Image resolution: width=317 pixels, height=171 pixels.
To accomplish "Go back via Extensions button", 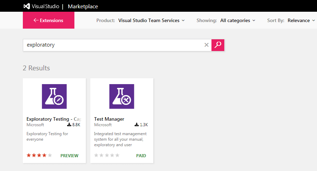I will (48, 20).
